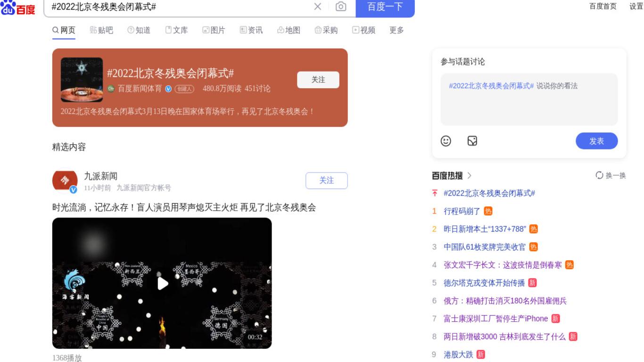Screen dimensions: 644x362
Task: Expand the 更多 tab options
Action: tap(396, 30)
